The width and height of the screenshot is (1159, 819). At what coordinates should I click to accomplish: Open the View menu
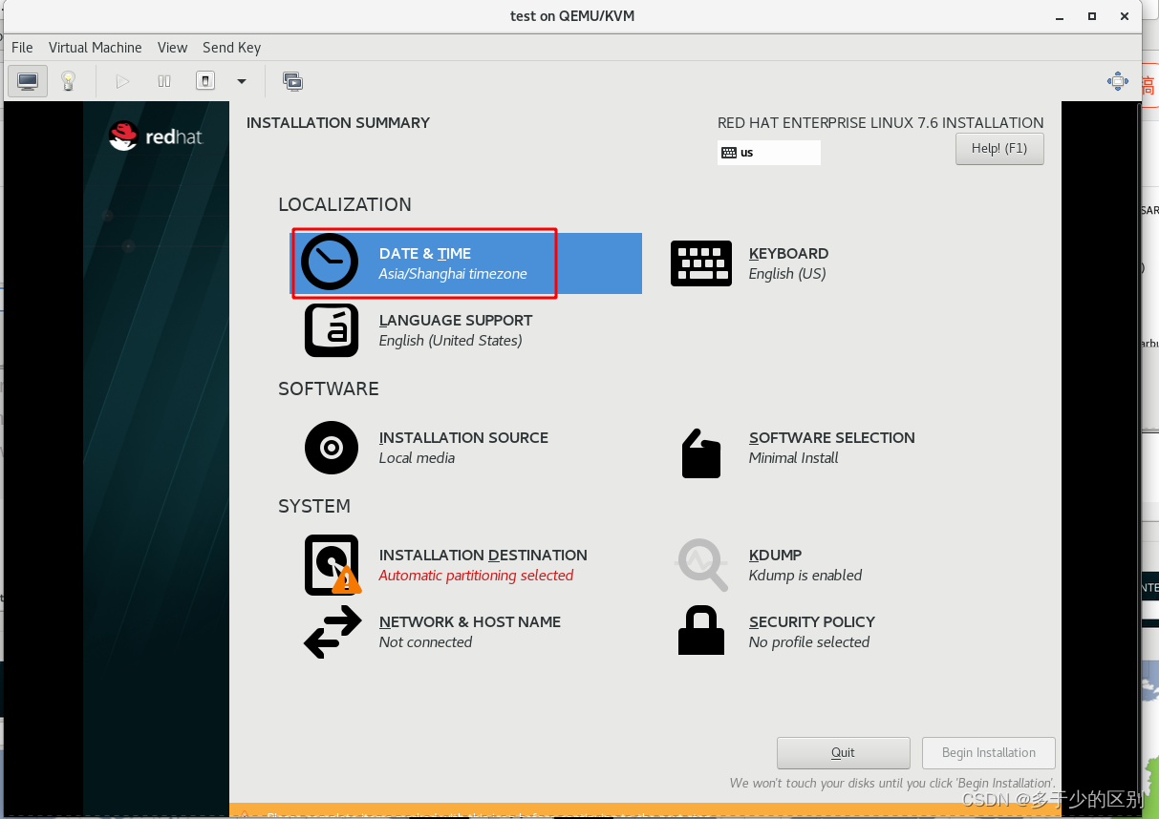tap(172, 47)
